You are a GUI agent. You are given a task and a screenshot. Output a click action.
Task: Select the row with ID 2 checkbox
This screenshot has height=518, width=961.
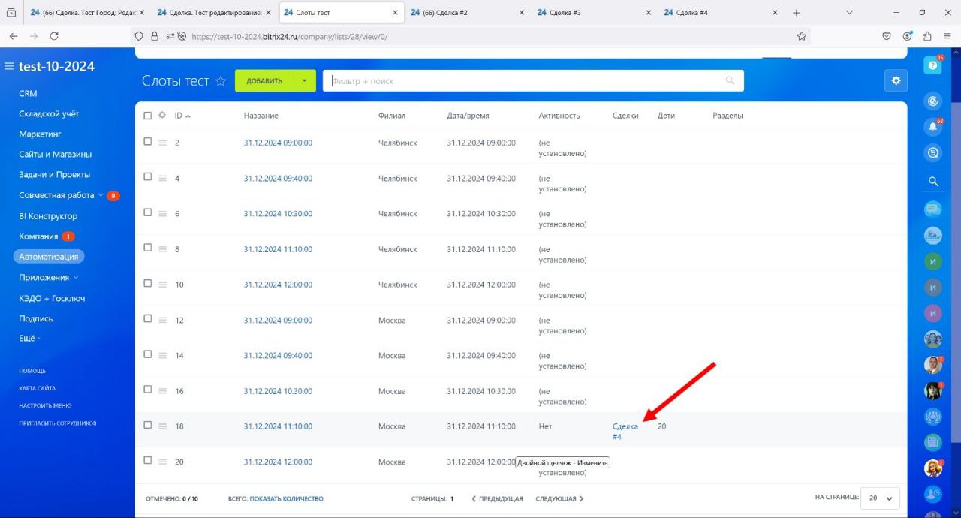click(148, 141)
